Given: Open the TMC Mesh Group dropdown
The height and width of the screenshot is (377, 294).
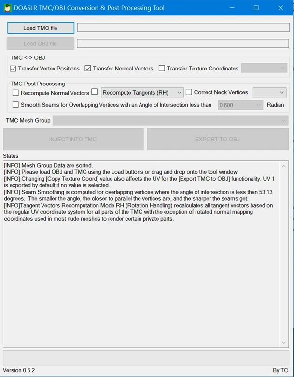Looking at the screenshot, I should (170, 121).
